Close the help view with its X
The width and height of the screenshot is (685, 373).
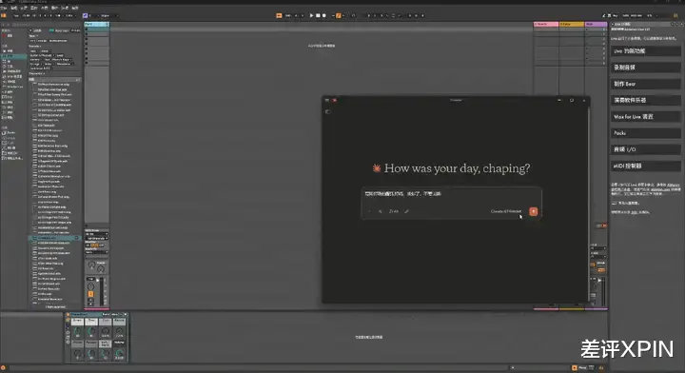[x=681, y=24]
